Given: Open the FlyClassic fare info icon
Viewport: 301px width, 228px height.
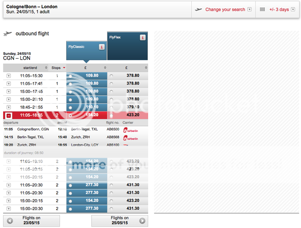Looking at the screenshot, I should (101, 47).
